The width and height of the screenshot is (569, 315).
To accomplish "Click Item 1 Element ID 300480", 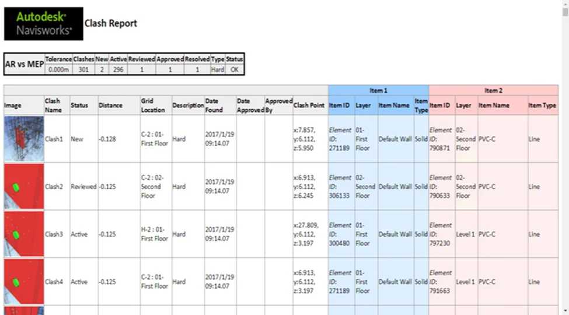I will point(340,234).
